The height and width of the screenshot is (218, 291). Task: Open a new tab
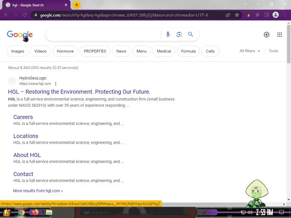(x=77, y=5)
